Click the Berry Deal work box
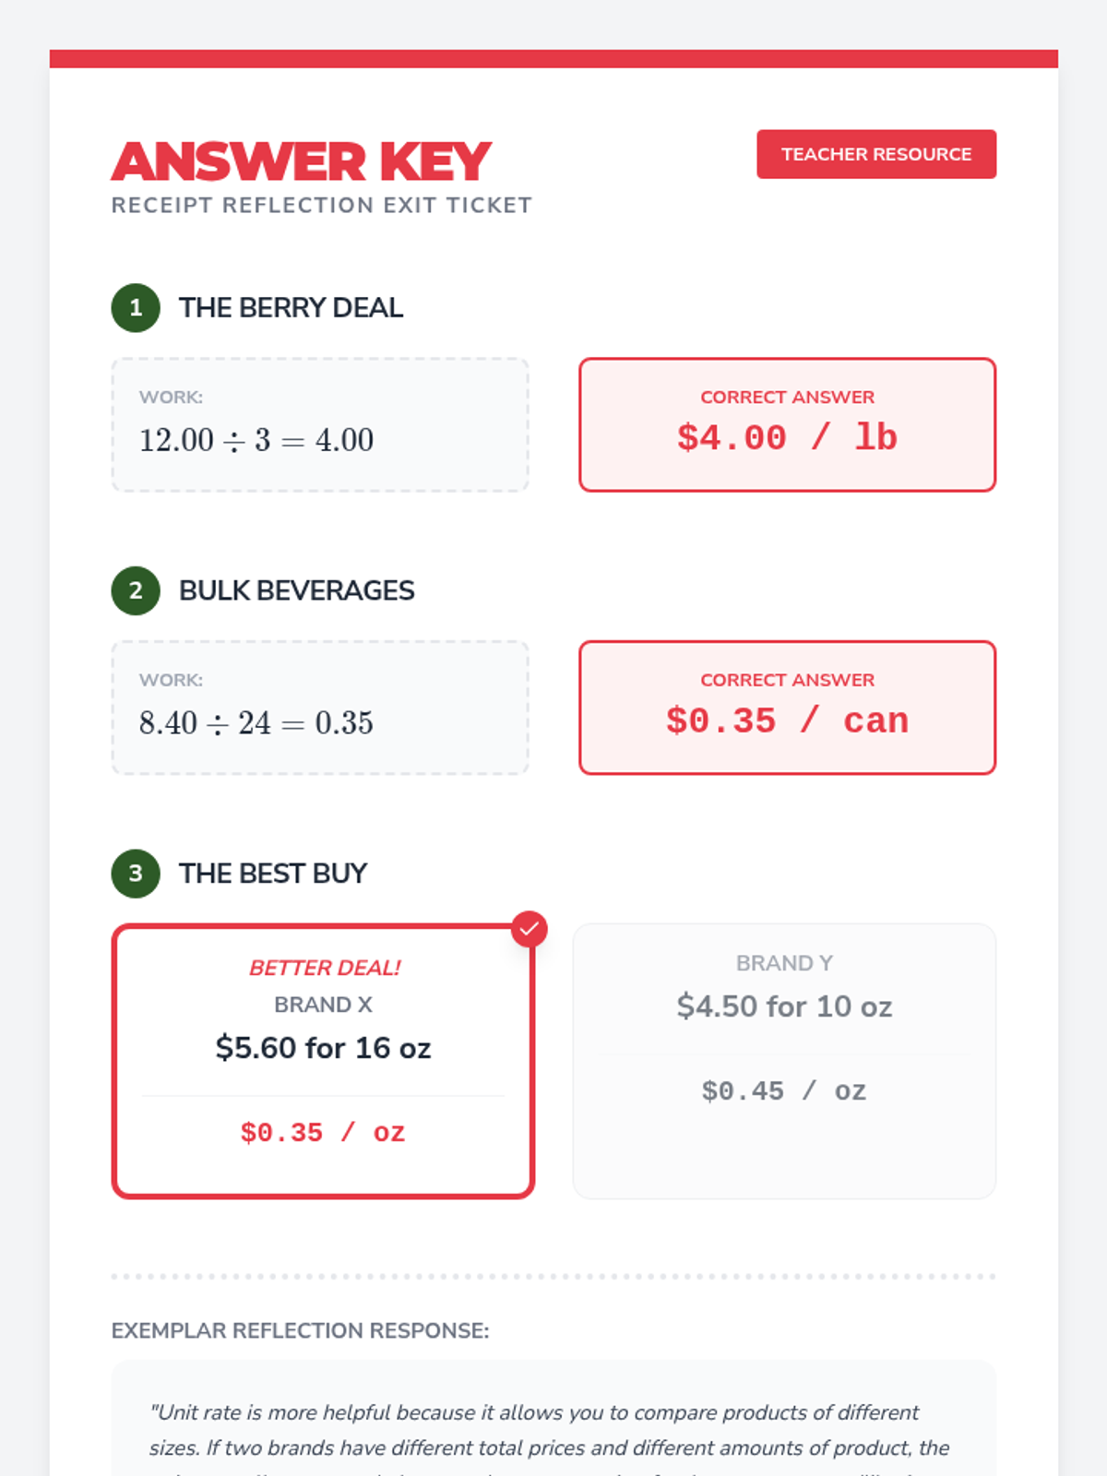This screenshot has height=1476, width=1107. pos(319,425)
